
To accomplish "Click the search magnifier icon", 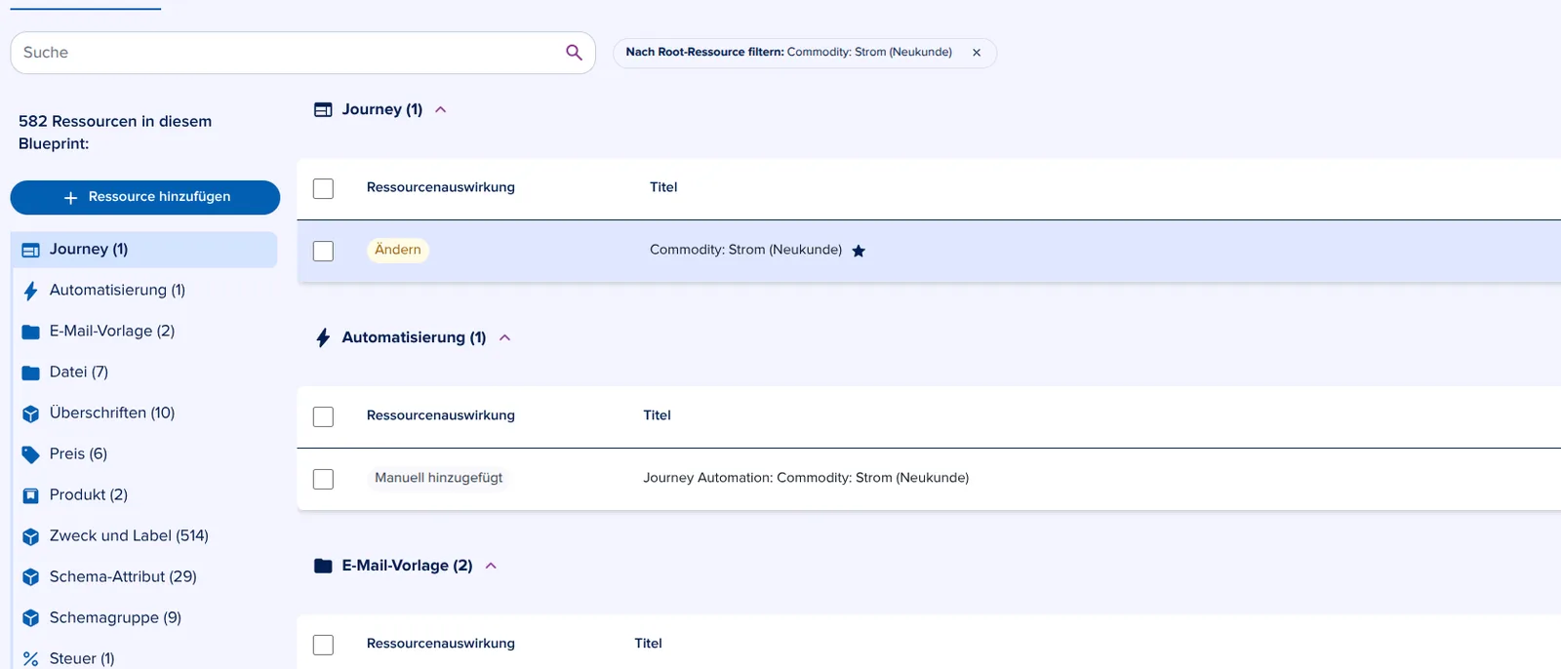I will (574, 53).
